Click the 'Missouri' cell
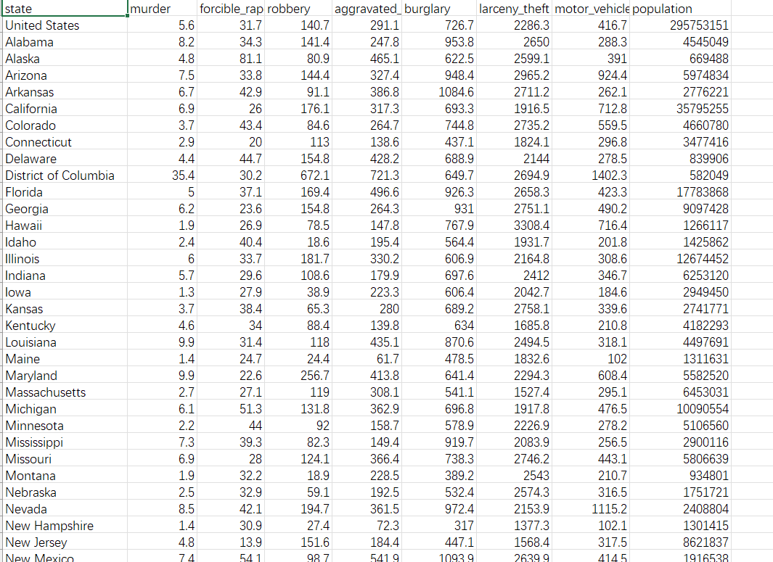Image resolution: width=773 pixels, height=562 pixels. tap(64, 458)
